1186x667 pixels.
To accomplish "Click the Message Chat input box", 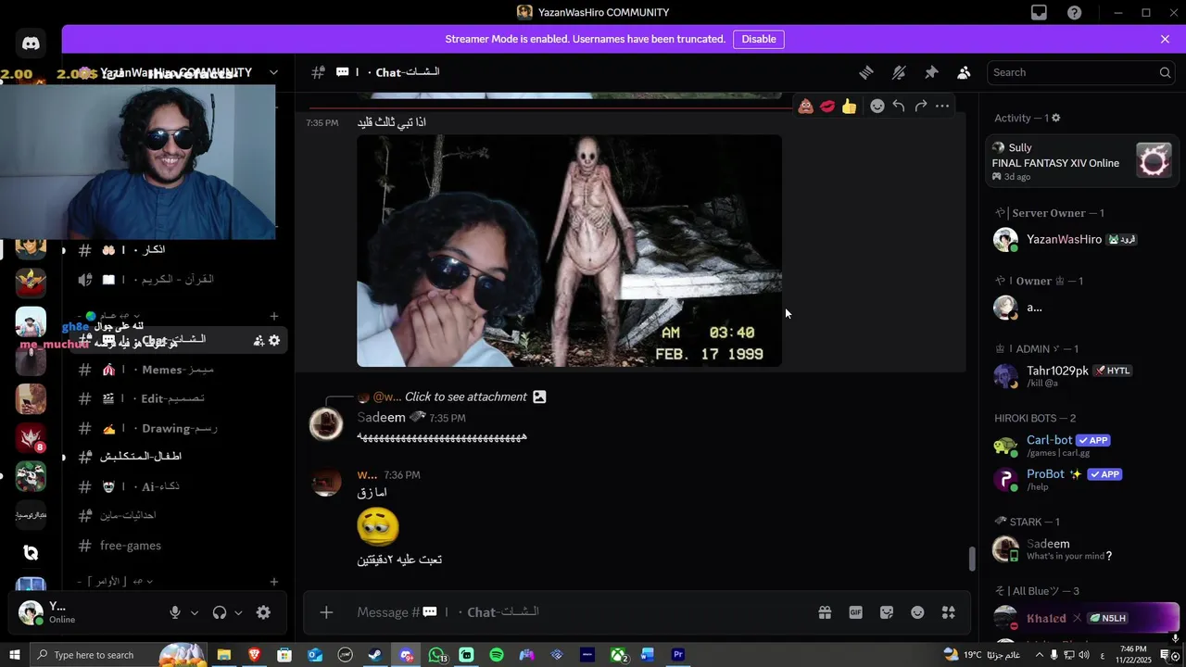I will coord(574,612).
